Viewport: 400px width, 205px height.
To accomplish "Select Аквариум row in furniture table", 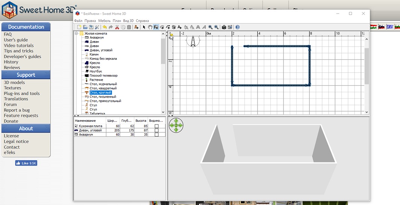I will [x=120, y=135].
